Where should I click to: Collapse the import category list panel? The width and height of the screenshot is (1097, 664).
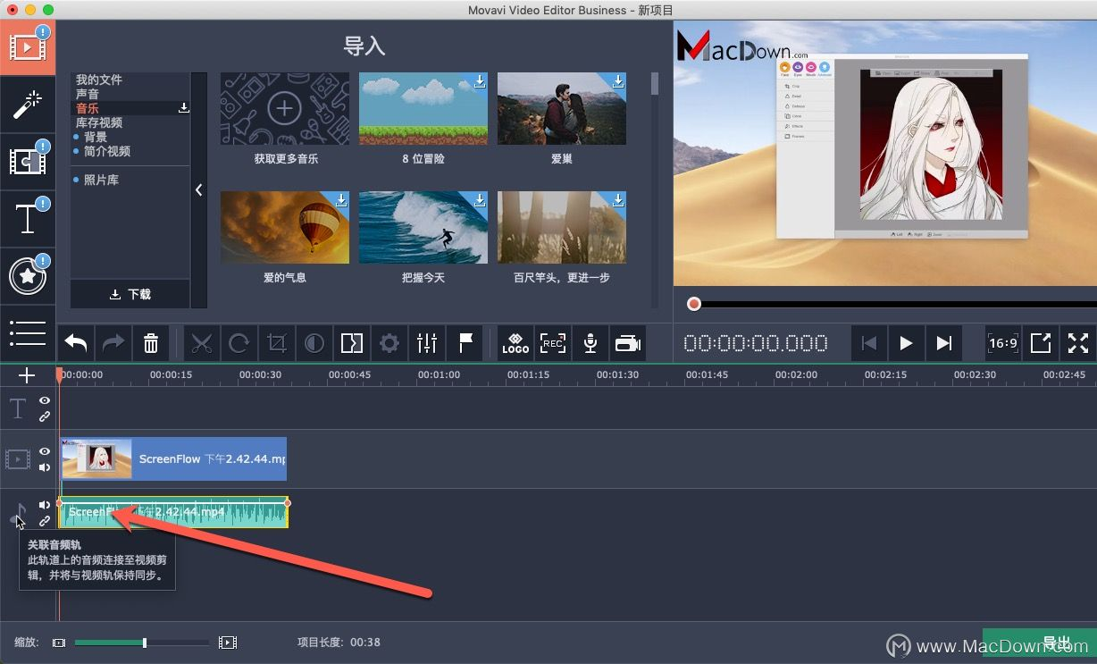tap(199, 189)
